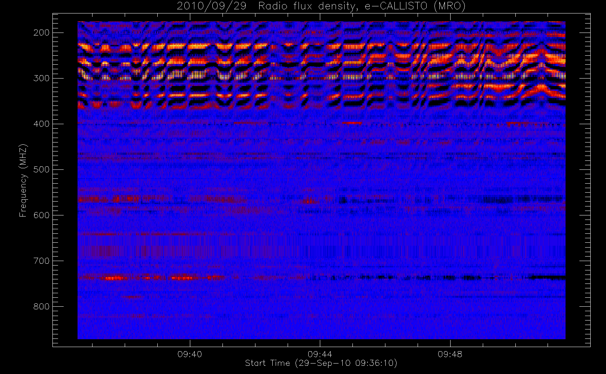Click the 700 frequency tick label
606x374 pixels.
click(x=41, y=261)
